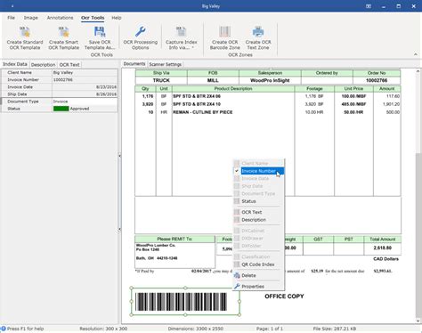The image size is (422, 333).
Task: Click Order No value '10002766' on invoice
Action: 377,80
